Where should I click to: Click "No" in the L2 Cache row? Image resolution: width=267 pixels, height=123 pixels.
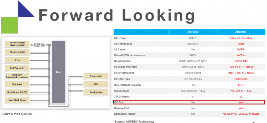[193, 50]
